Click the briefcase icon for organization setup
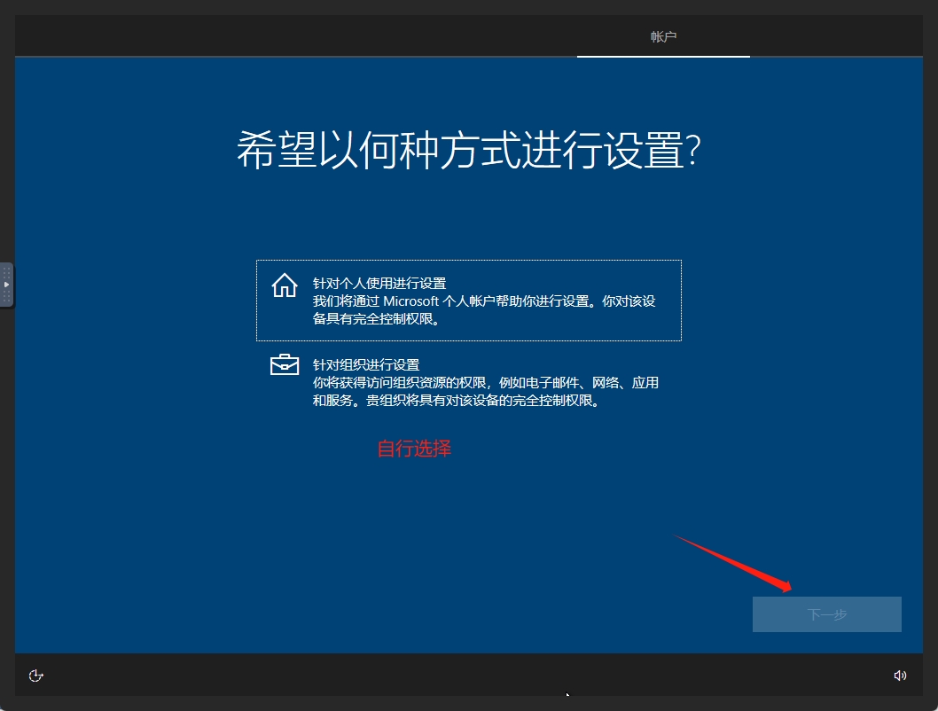This screenshot has width=938, height=711. (283, 365)
